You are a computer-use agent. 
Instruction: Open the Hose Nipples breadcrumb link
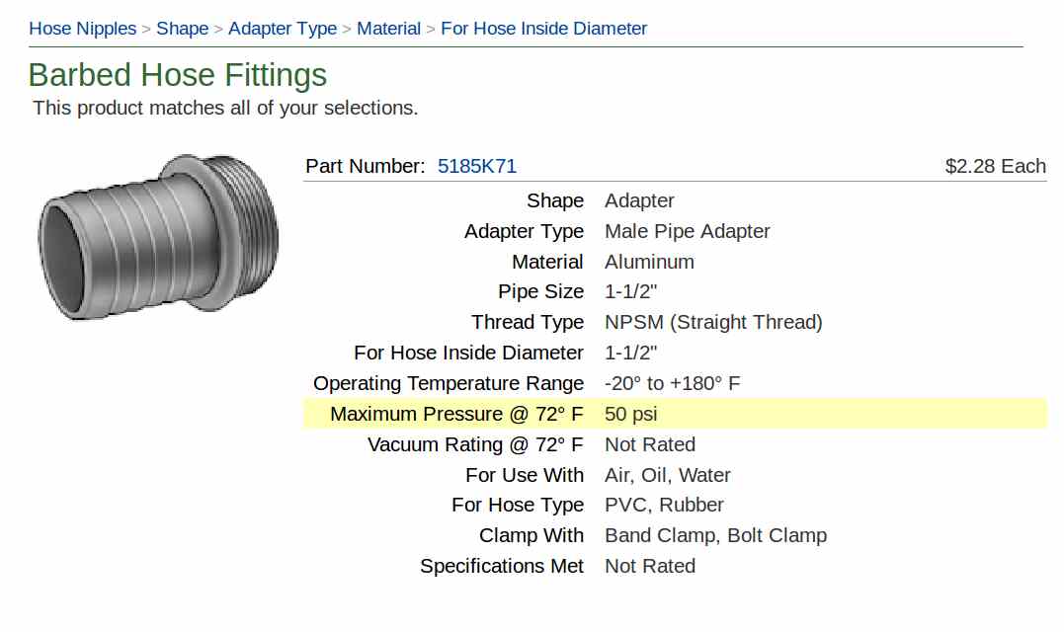click(x=83, y=29)
